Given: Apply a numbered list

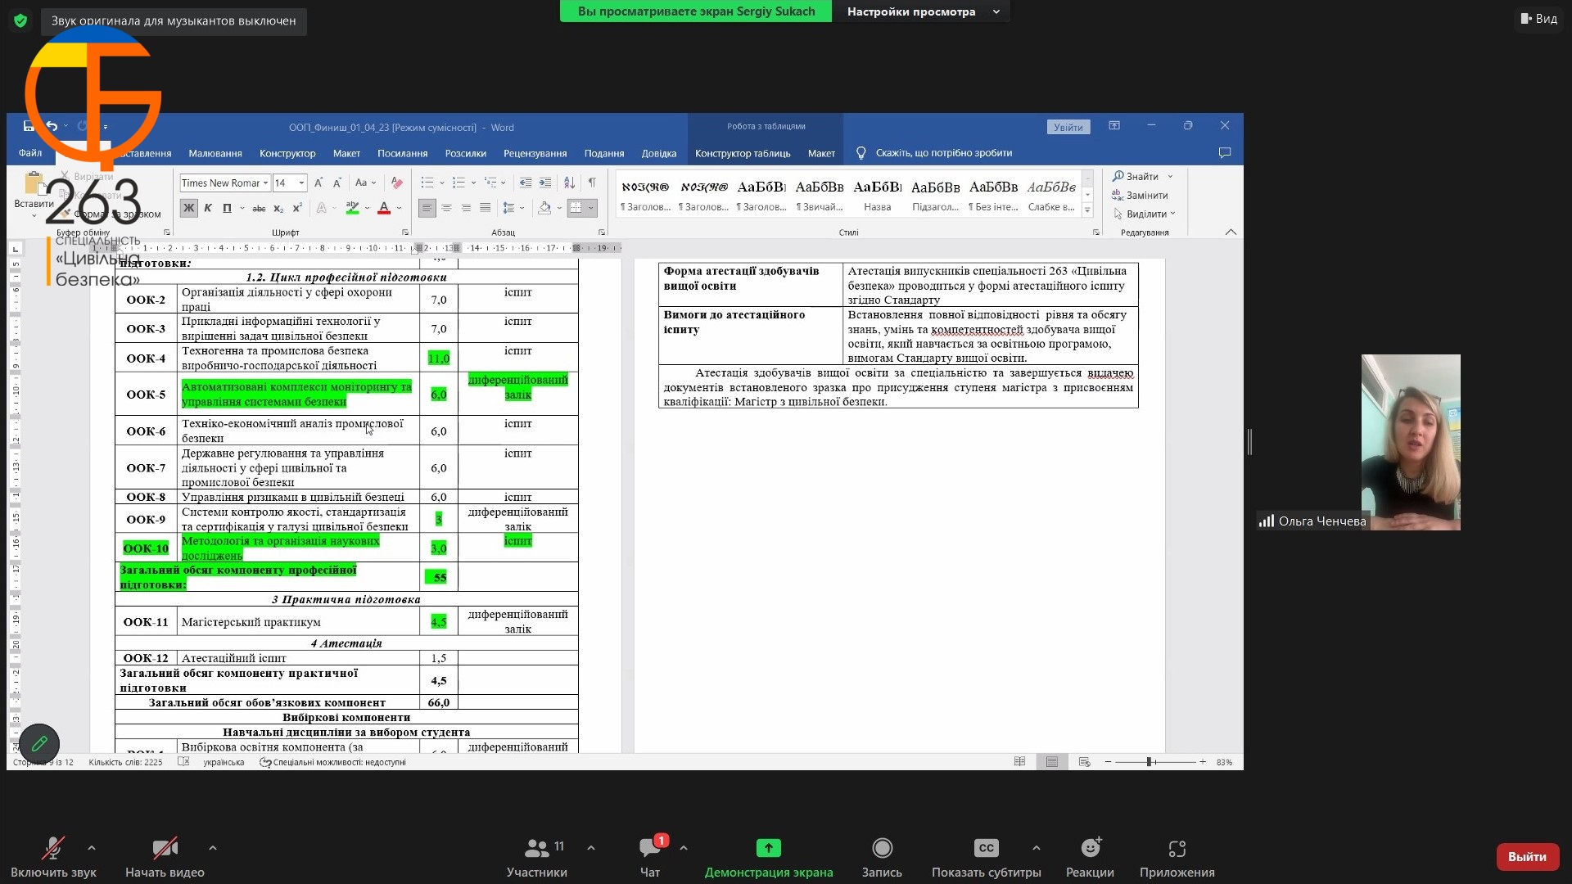Looking at the screenshot, I should 458,183.
